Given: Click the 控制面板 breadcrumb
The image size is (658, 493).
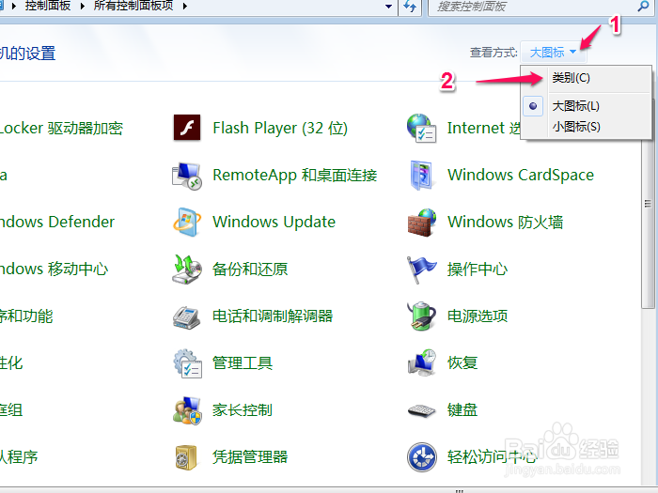Looking at the screenshot, I should [48, 6].
